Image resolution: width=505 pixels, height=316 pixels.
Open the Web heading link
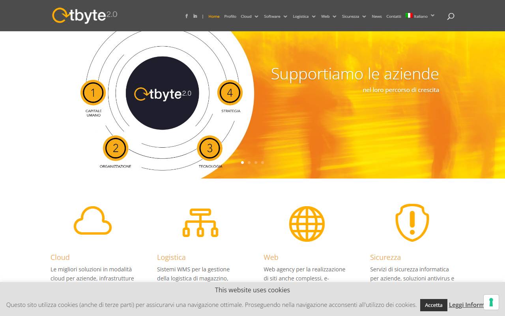271,257
